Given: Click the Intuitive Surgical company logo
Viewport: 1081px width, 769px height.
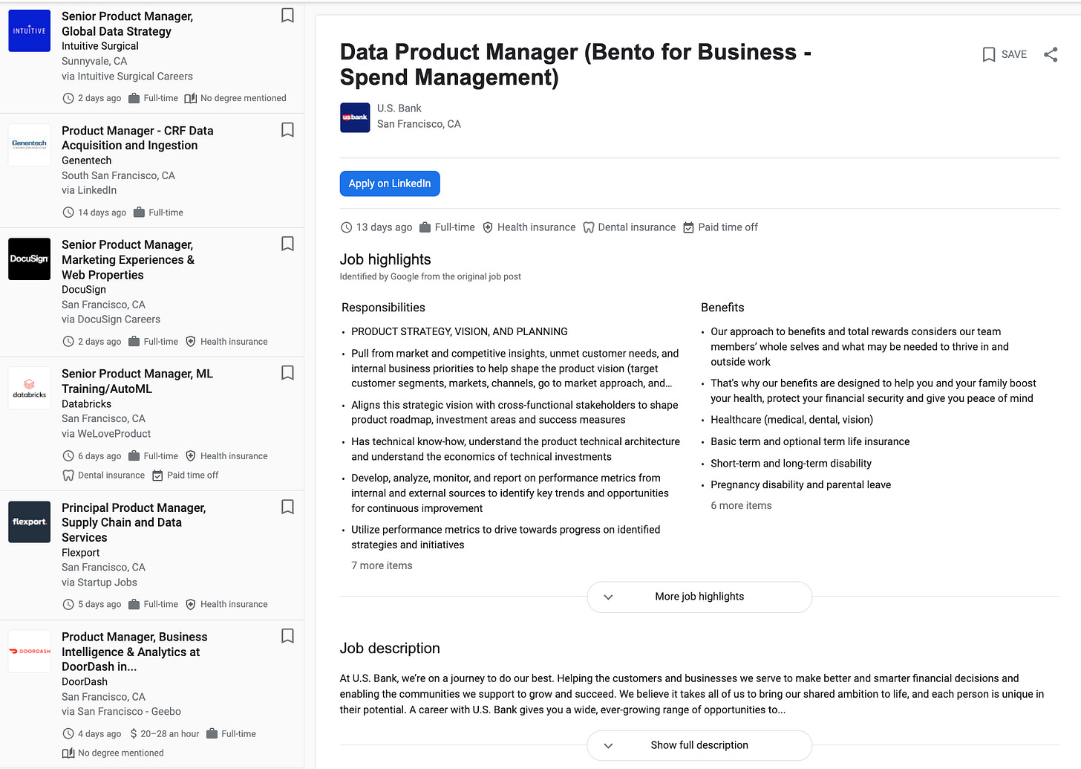Looking at the screenshot, I should click(x=30, y=30).
